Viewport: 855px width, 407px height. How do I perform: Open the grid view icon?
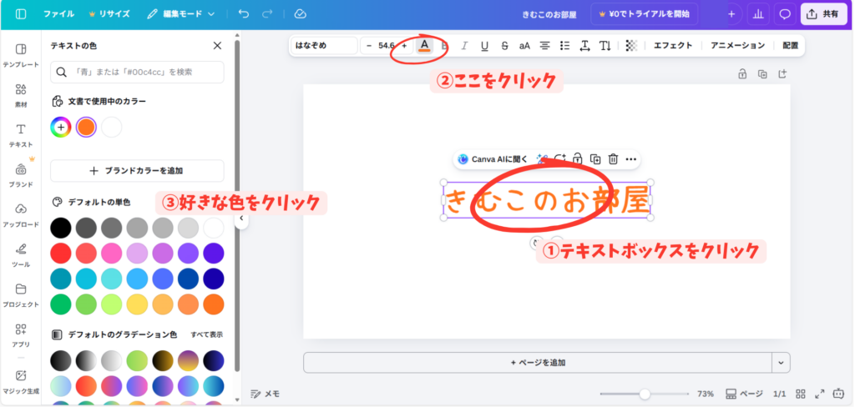pos(801,394)
